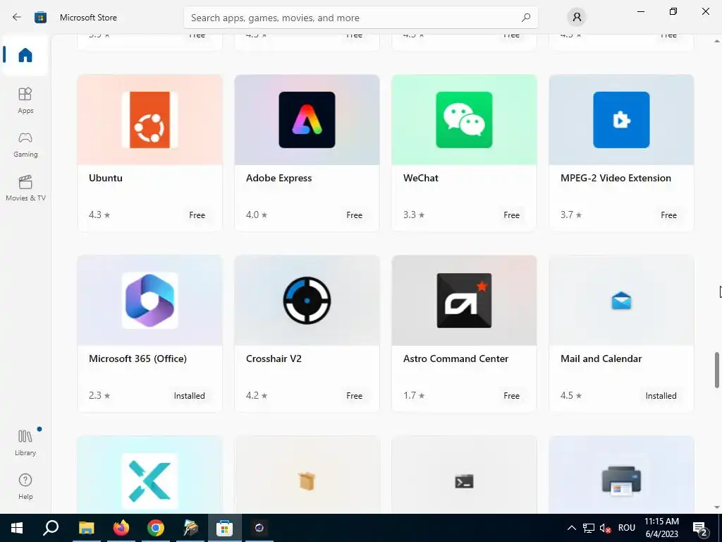Open the Crosshair V2 app icon

307,301
